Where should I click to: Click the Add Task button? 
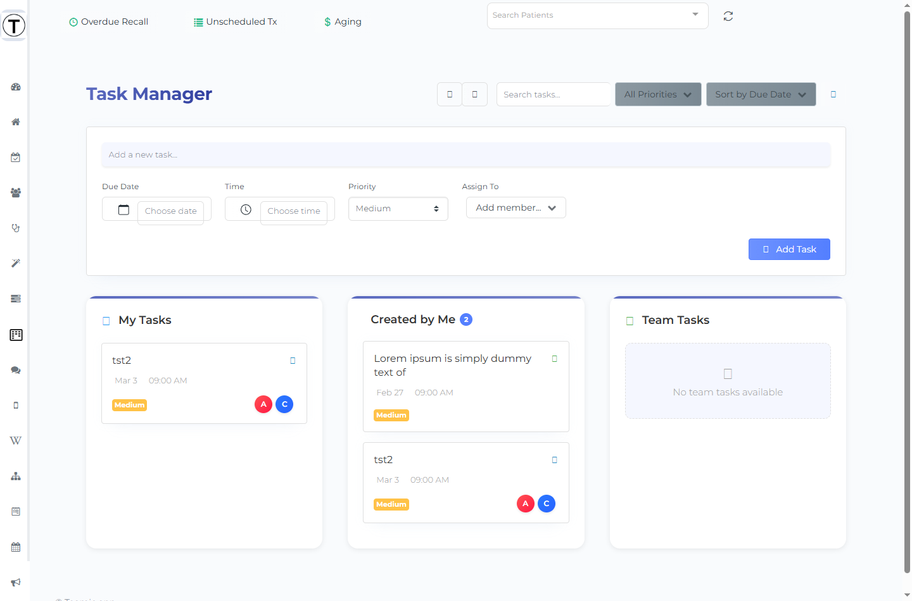[x=789, y=249]
